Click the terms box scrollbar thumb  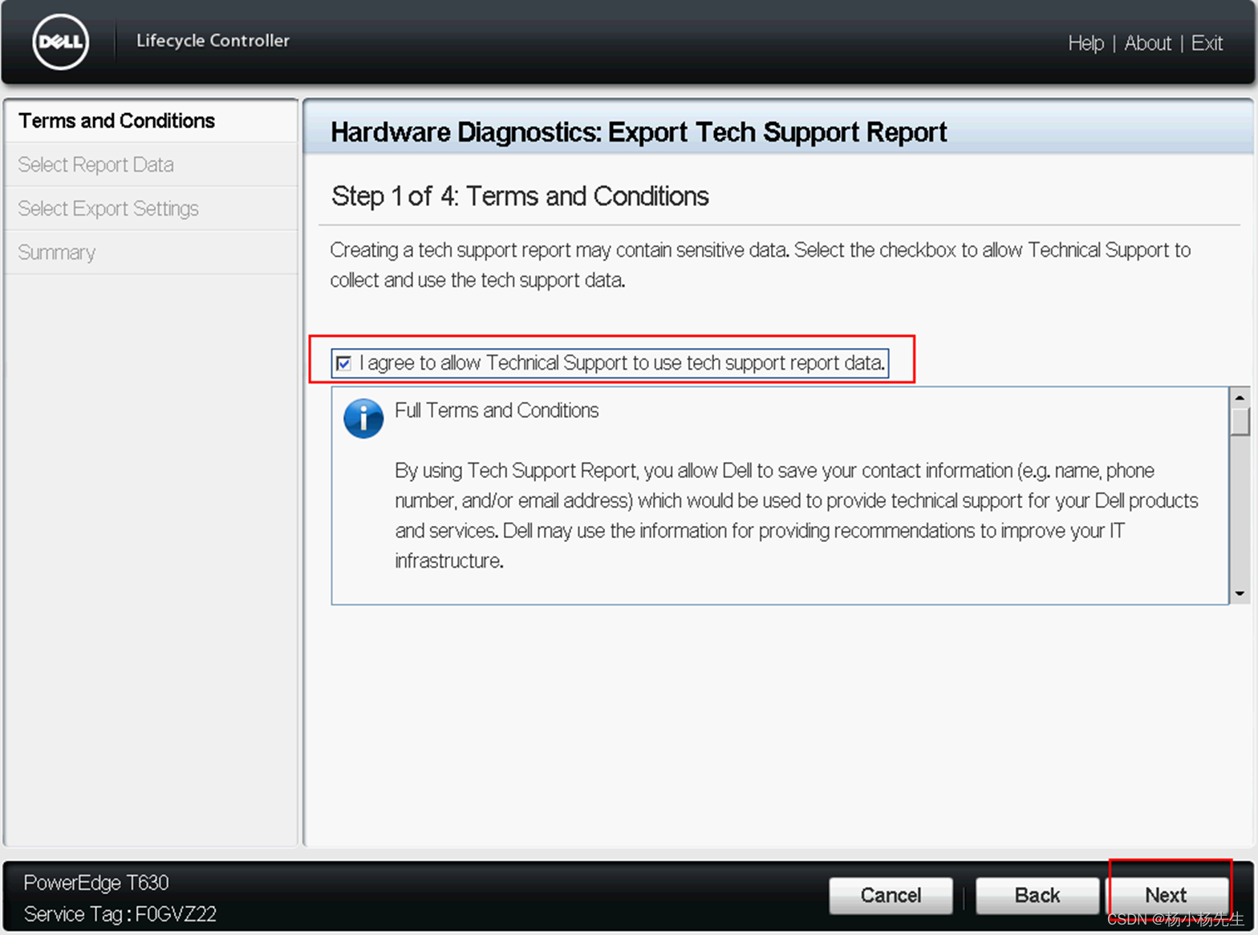pos(1240,422)
